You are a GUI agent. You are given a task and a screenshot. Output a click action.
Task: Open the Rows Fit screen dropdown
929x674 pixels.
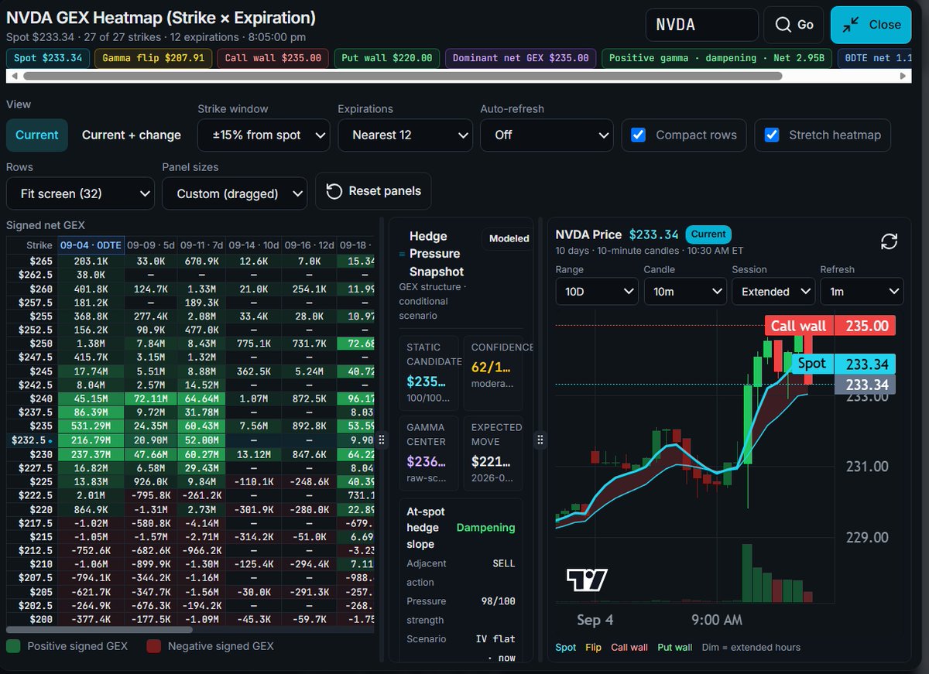click(81, 193)
